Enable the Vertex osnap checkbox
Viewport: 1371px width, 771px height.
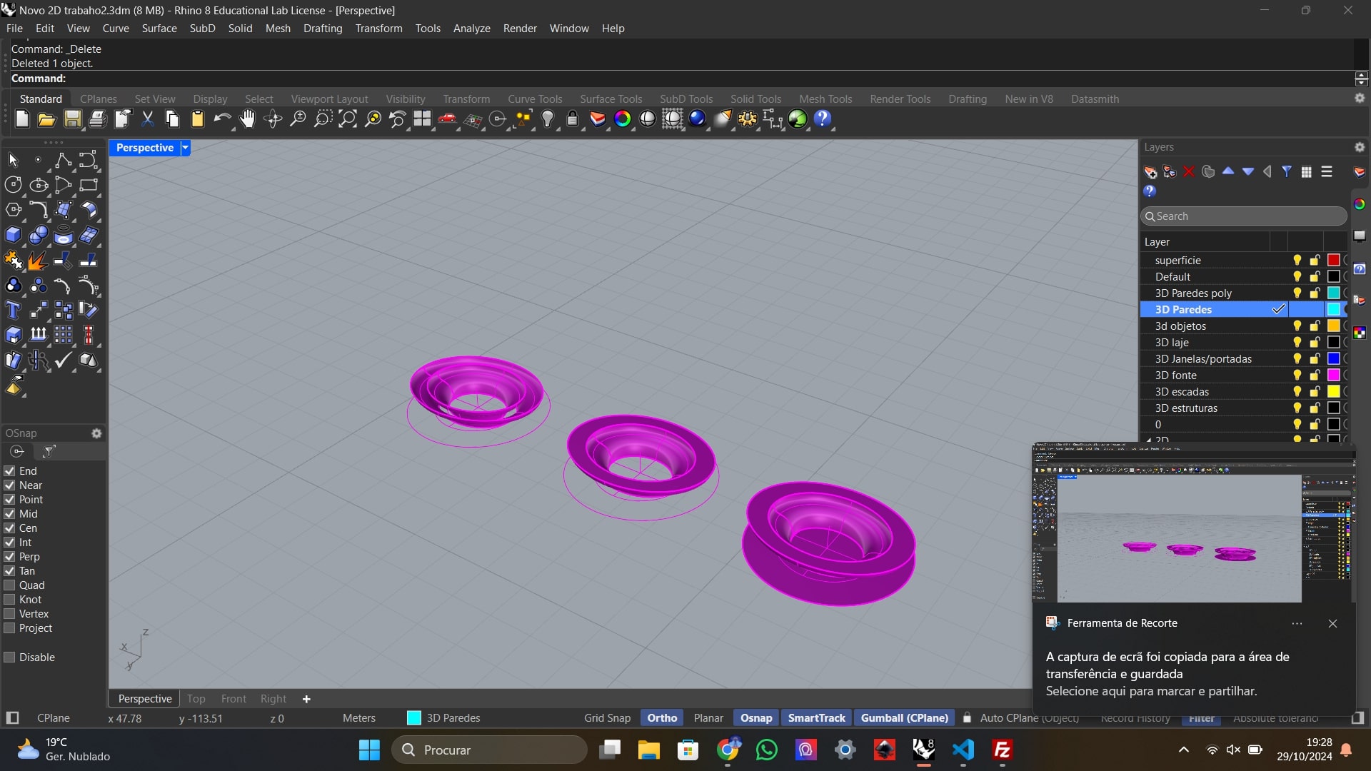coord(9,614)
